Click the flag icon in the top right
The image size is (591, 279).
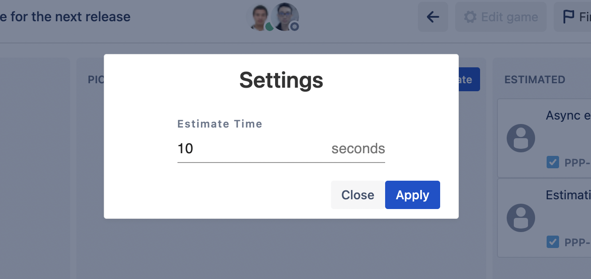click(x=568, y=17)
